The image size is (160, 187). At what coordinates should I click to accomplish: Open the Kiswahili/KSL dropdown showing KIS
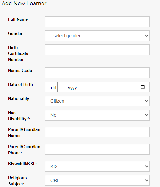(97, 166)
